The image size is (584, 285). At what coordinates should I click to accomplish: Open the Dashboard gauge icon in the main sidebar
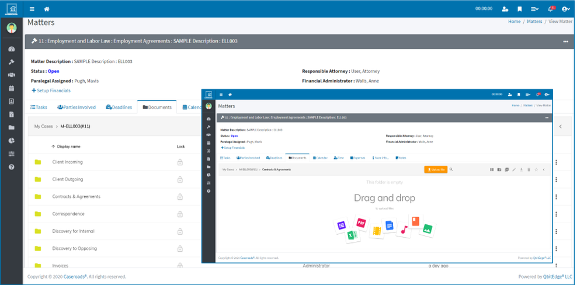pyautogui.click(x=12, y=49)
